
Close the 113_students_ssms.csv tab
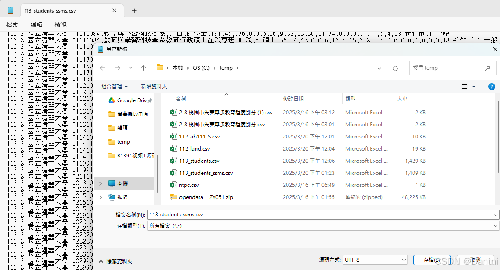click(x=115, y=10)
